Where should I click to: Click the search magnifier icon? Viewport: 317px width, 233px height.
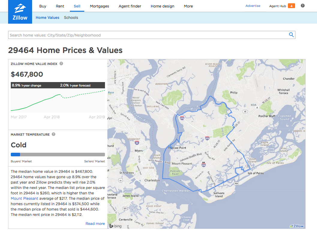[x=291, y=35]
